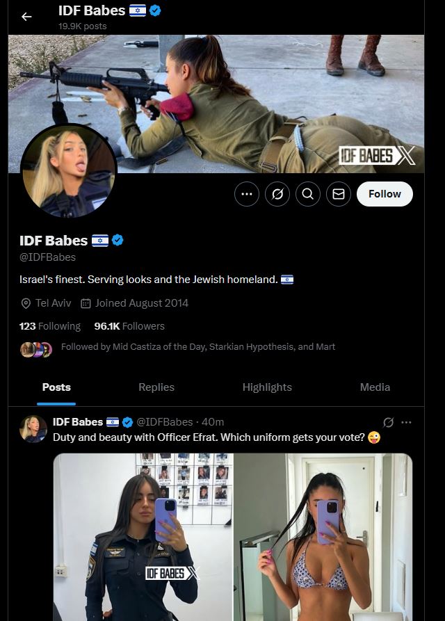Select the Media tab
Image resolution: width=445 pixels, height=621 pixels.
pos(375,387)
